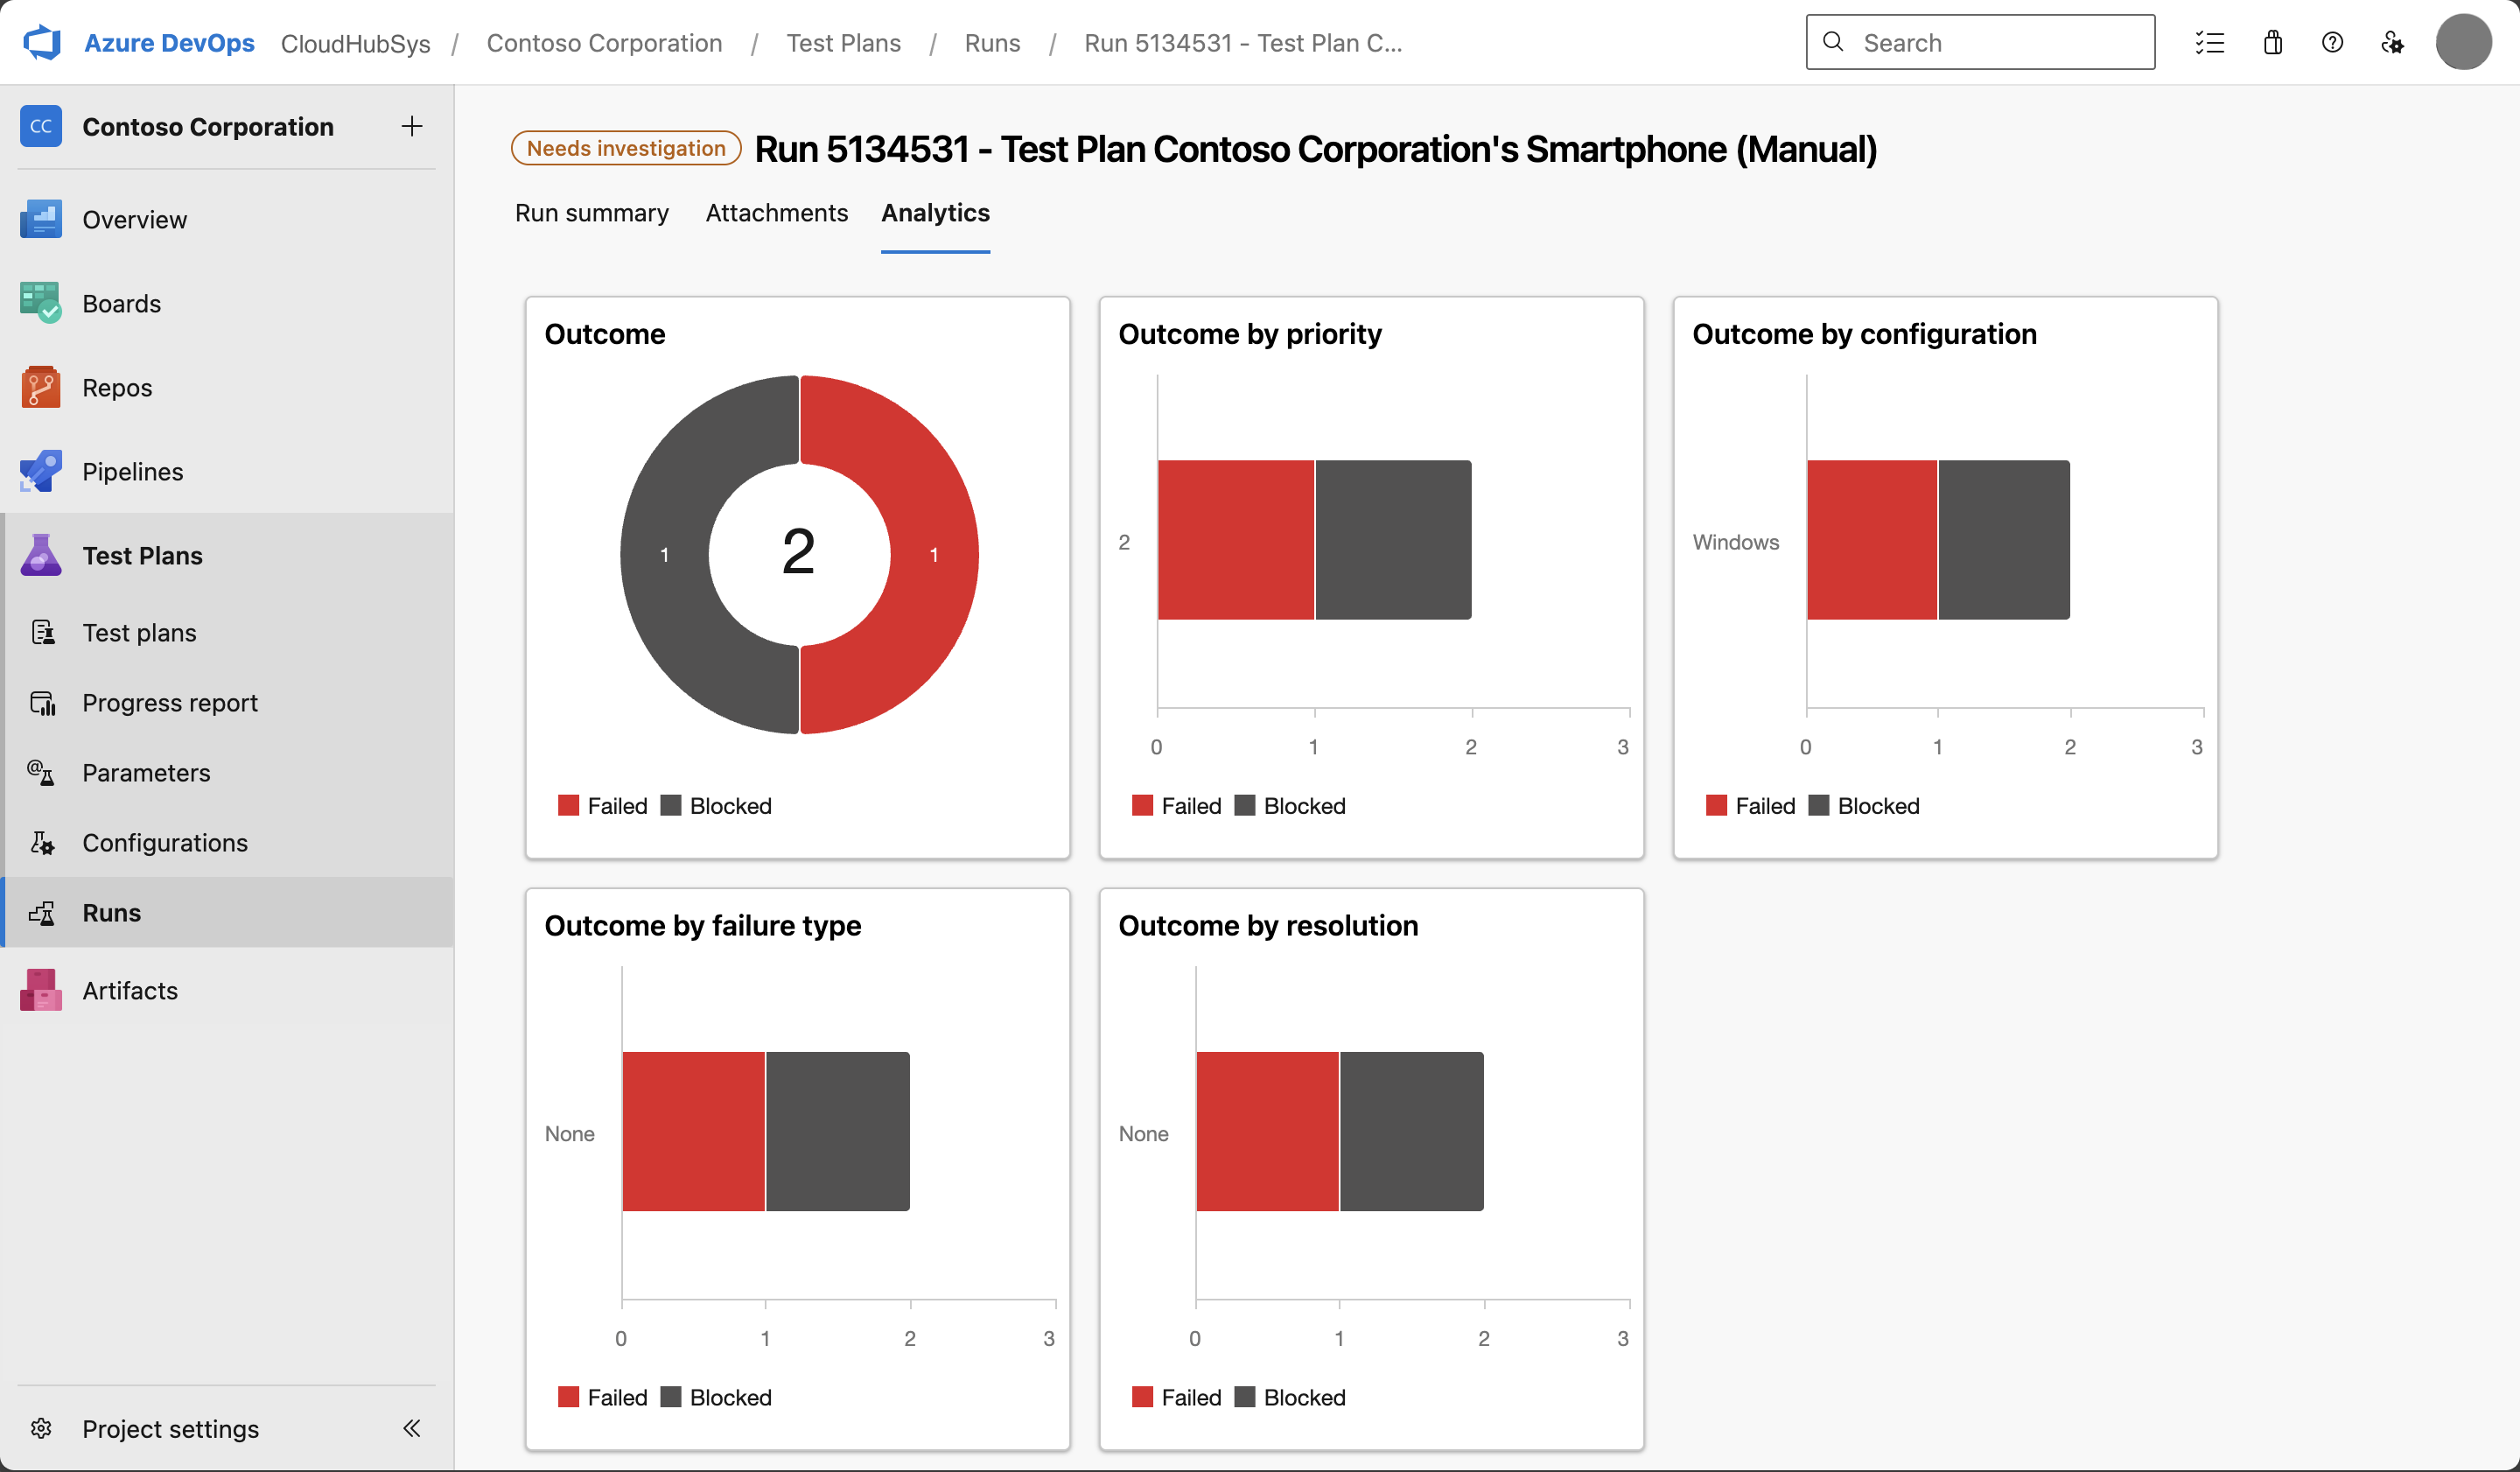
Task: Click the Azure DevOps logo
Action: pyautogui.click(x=42, y=42)
